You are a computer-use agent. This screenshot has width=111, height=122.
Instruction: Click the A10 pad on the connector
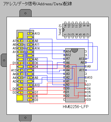(x=30, y=85)
